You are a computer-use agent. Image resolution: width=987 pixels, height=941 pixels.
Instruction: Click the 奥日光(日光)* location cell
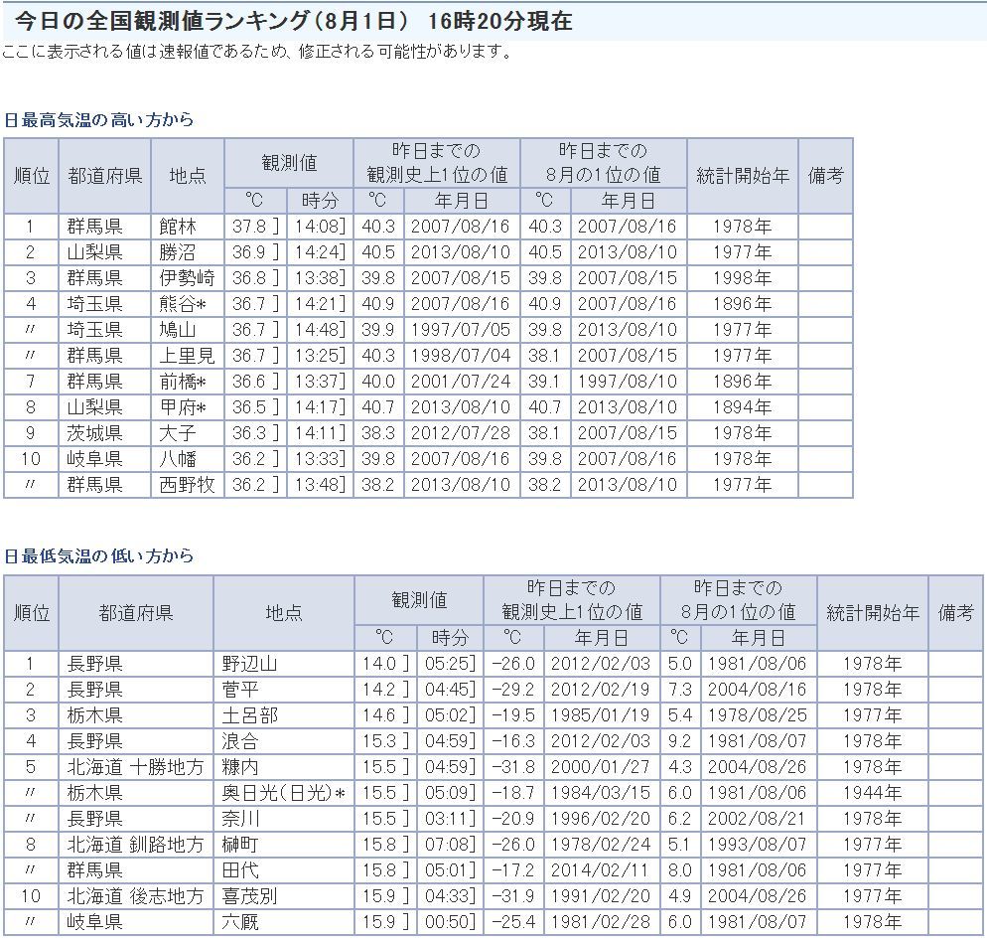(284, 793)
